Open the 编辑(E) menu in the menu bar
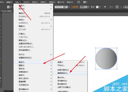Viewport: 128px width, 92px height. click(x=9, y=2)
